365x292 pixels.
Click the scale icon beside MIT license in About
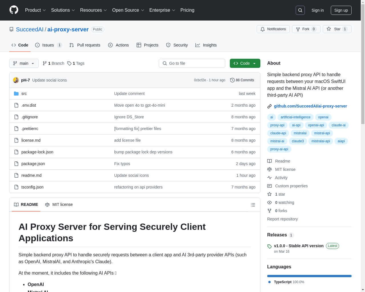pos(269,169)
